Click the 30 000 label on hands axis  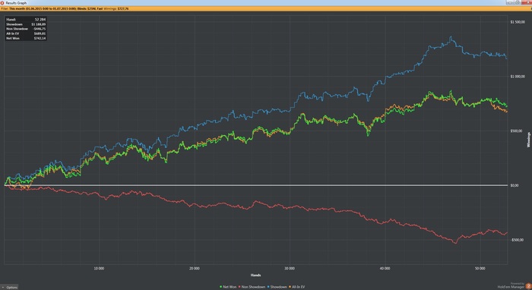290,268
